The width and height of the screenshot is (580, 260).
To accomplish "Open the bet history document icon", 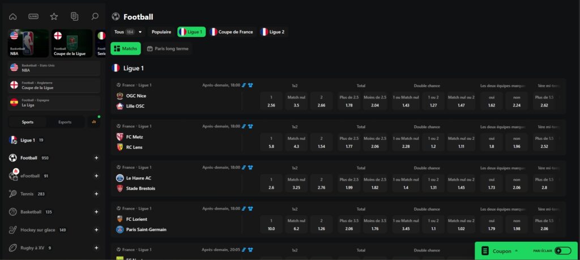I will (74, 16).
